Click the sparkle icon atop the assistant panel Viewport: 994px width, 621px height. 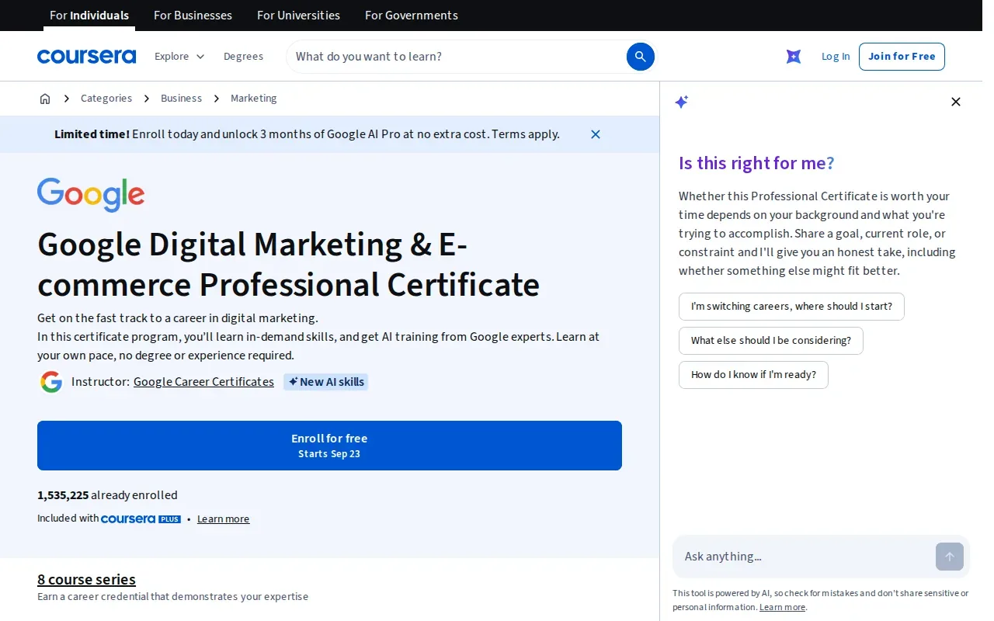pos(682,102)
